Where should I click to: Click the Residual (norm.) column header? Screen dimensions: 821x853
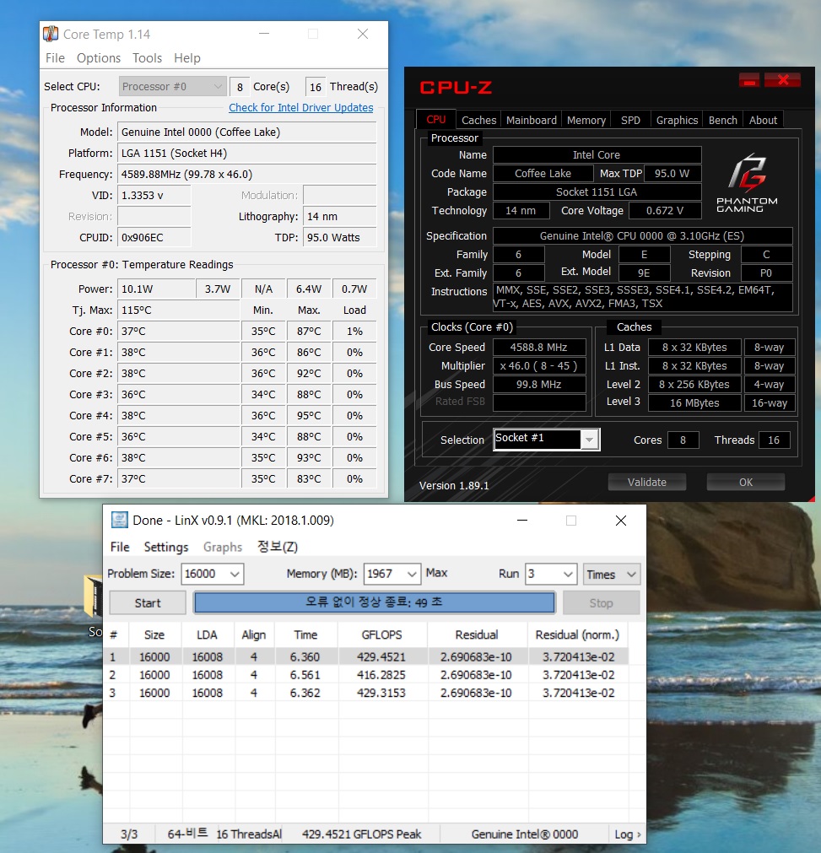click(577, 634)
